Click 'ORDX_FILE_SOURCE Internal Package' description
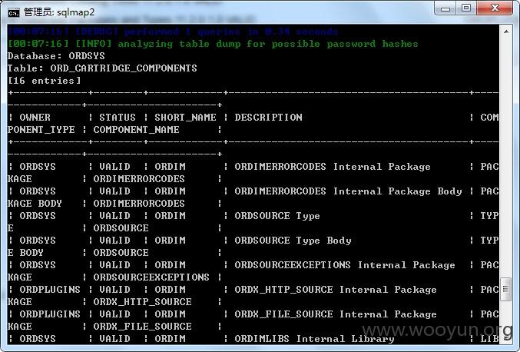The width and height of the screenshot is (520, 352). (336, 314)
